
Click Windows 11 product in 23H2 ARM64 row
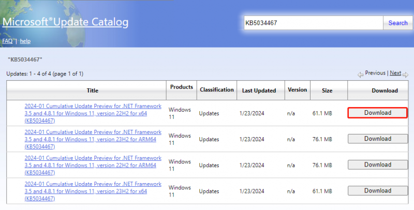(x=180, y=139)
